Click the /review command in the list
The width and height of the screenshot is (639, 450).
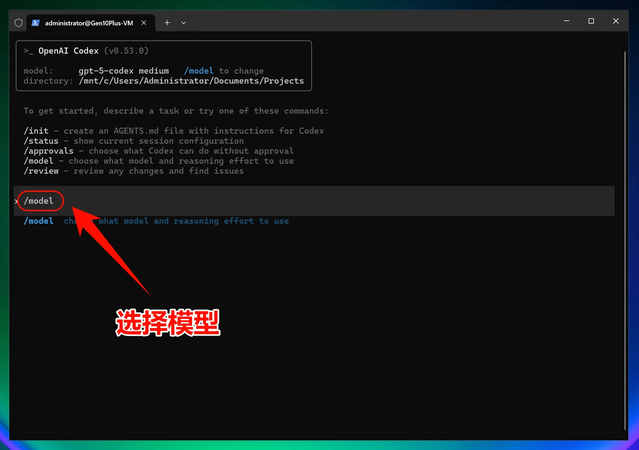tap(41, 171)
